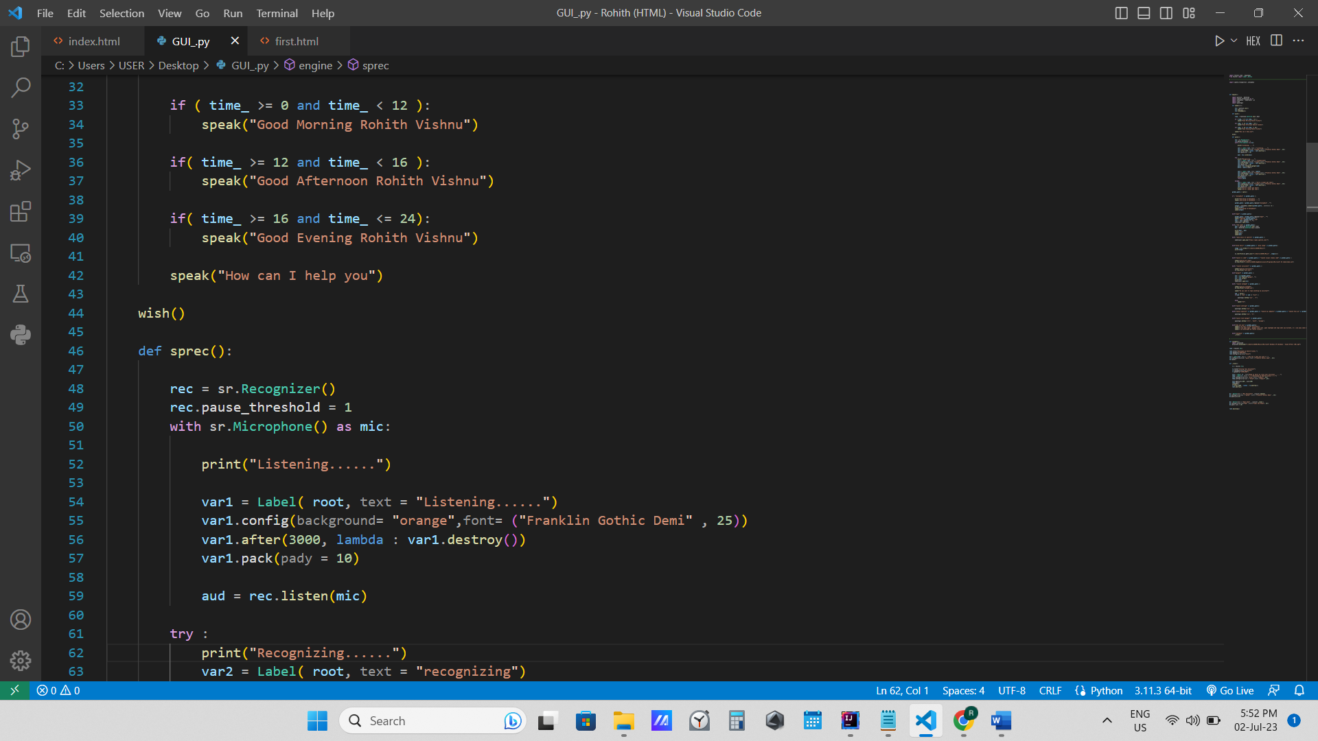The image size is (1318, 741).
Task: Run the Python file with play button
Action: [x=1219, y=41]
